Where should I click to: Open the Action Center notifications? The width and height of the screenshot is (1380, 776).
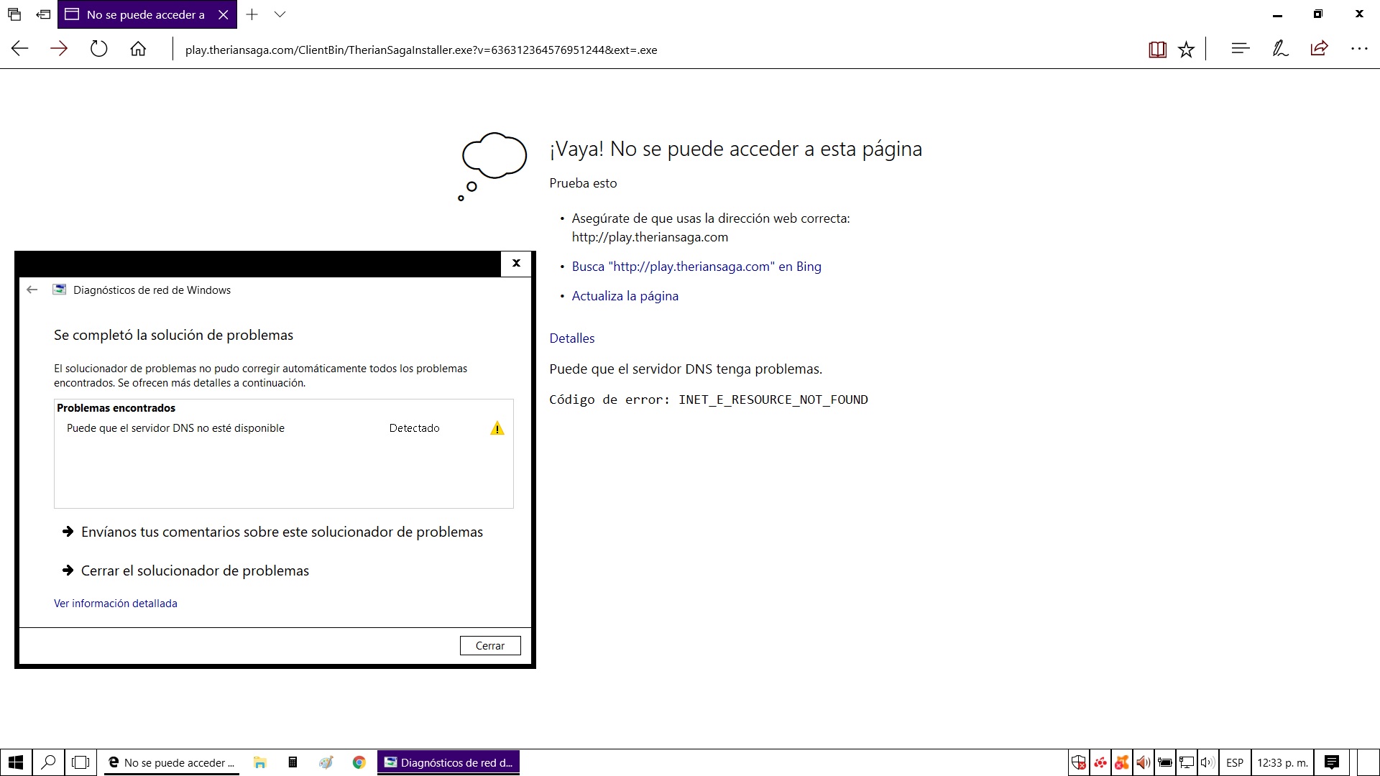click(x=1332, y=762)
